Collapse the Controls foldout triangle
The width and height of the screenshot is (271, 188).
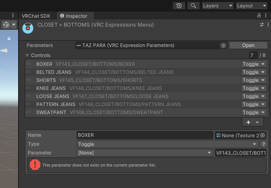pos(27,56)
